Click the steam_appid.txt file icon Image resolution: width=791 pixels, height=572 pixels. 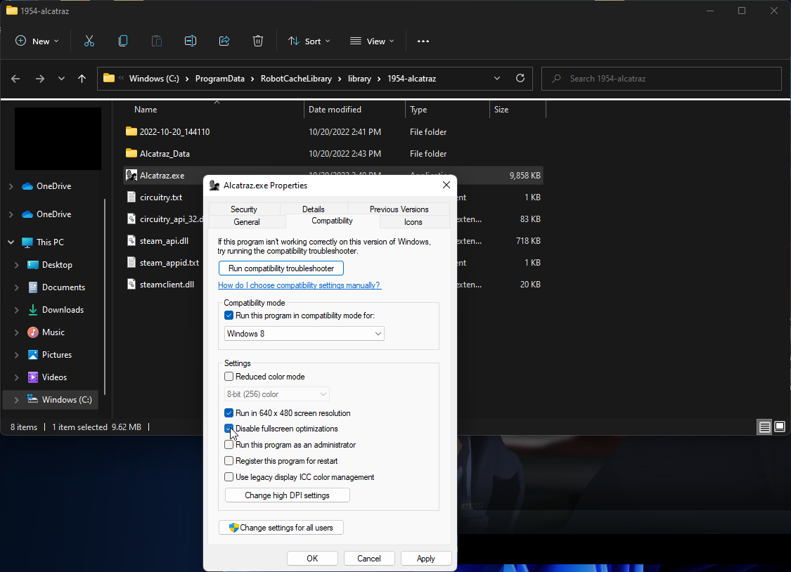click(x=131, y=263)
